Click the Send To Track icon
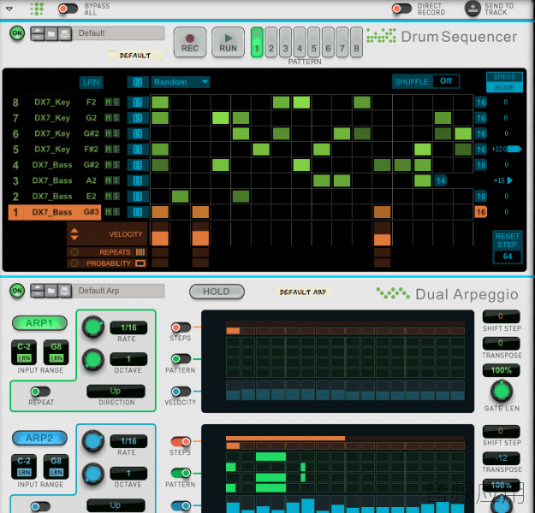This screenshot has height=513, width=535. (x=473, y=9)
